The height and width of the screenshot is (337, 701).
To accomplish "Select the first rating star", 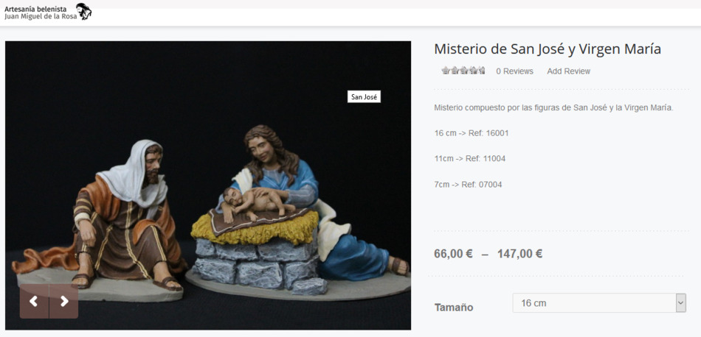I will (x=446, y=71).
